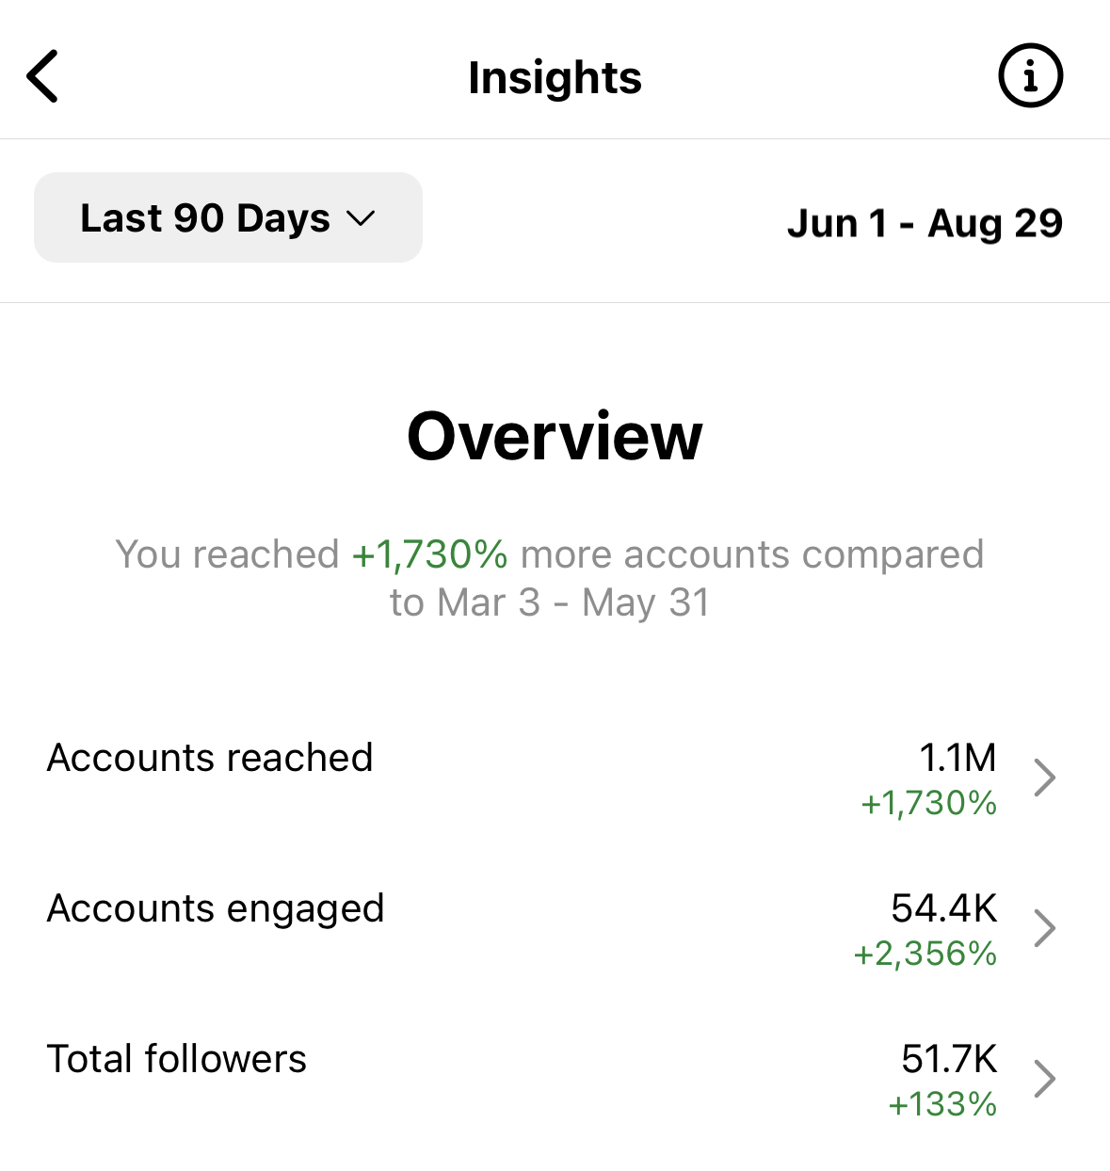Click the Overview heading
The image size is (1110, 1171).
555,437
